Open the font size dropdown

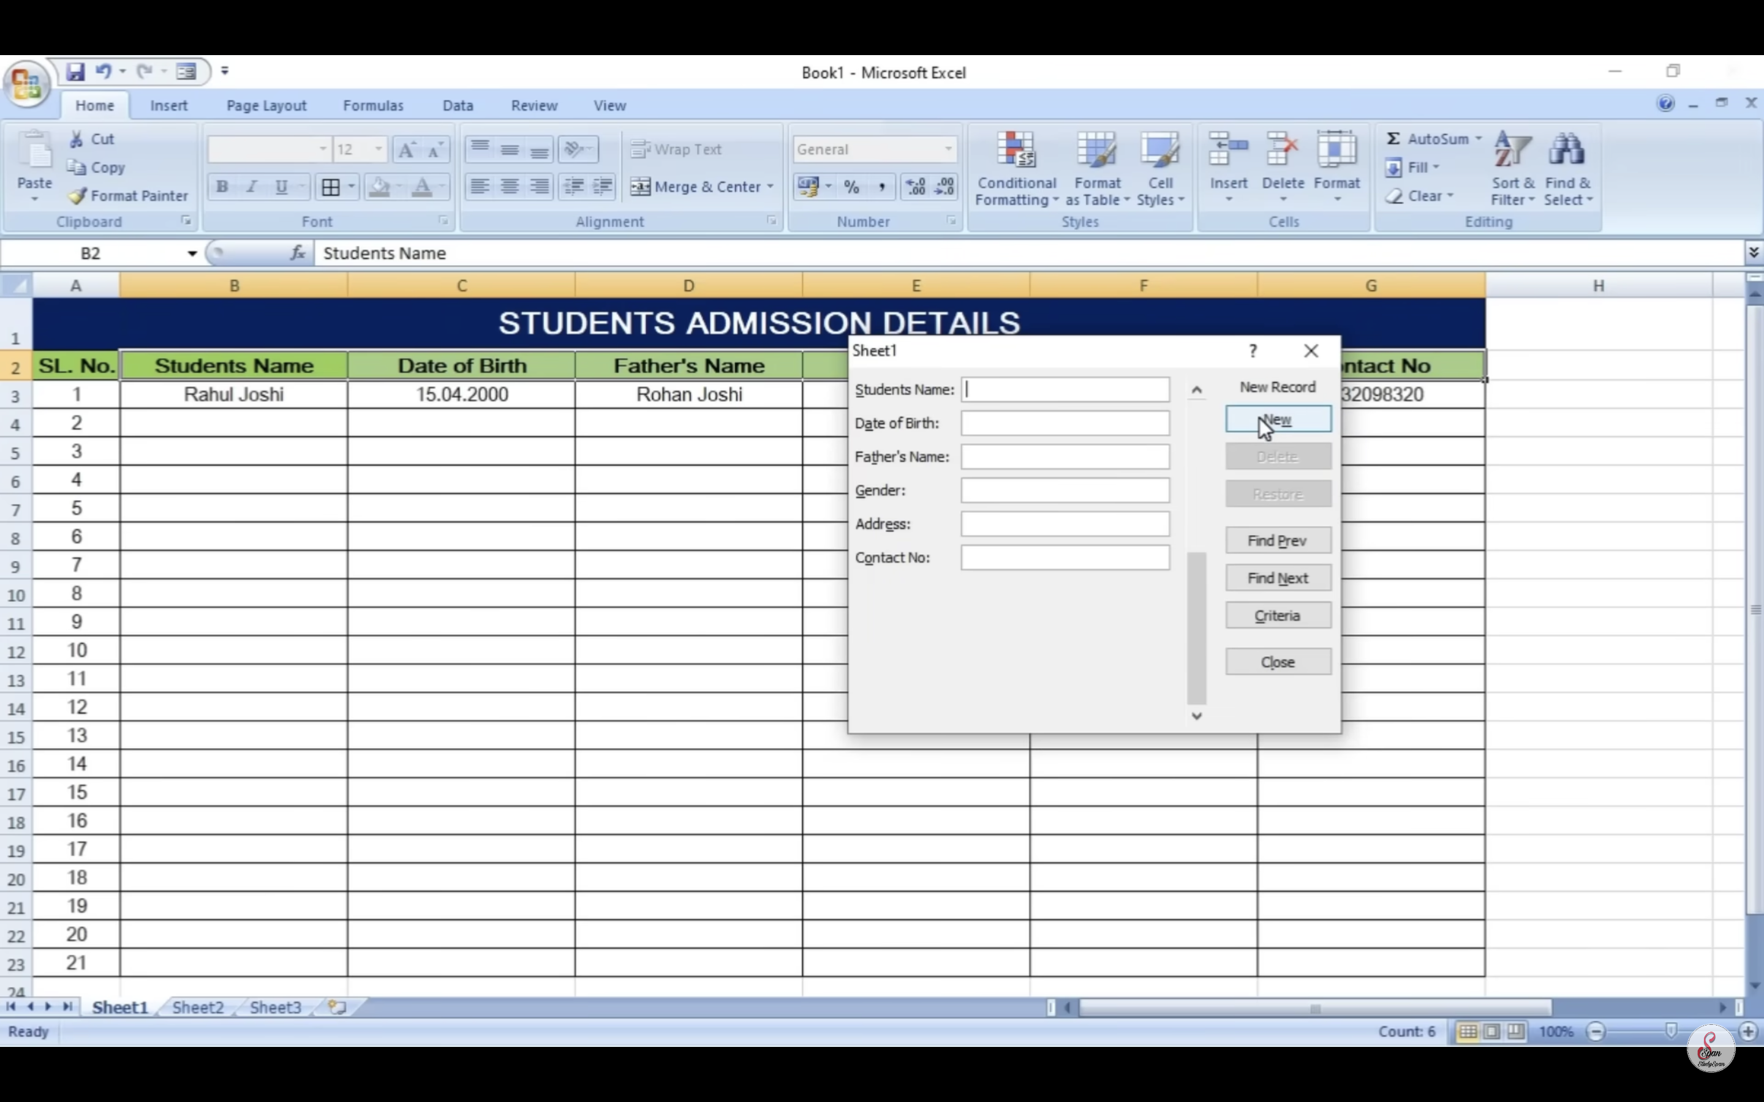click(379, 149)
